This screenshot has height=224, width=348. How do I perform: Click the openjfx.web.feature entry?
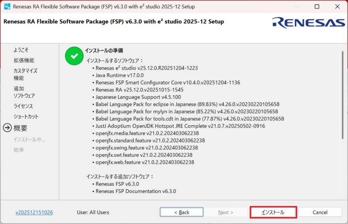(x=145, y=162)
